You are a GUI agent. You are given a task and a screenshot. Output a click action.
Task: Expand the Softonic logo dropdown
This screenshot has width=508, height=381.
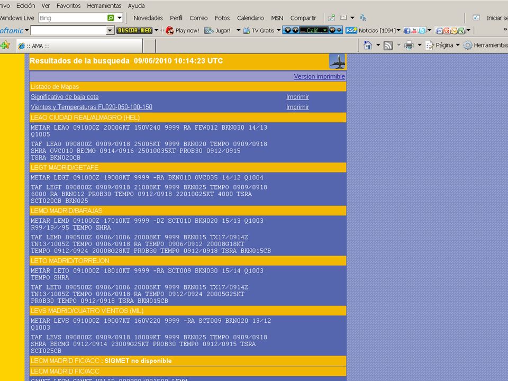pyautogui.click(x=26, y=31)
